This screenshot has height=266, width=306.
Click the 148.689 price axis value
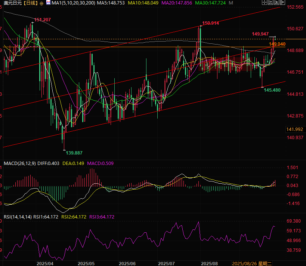295,51
